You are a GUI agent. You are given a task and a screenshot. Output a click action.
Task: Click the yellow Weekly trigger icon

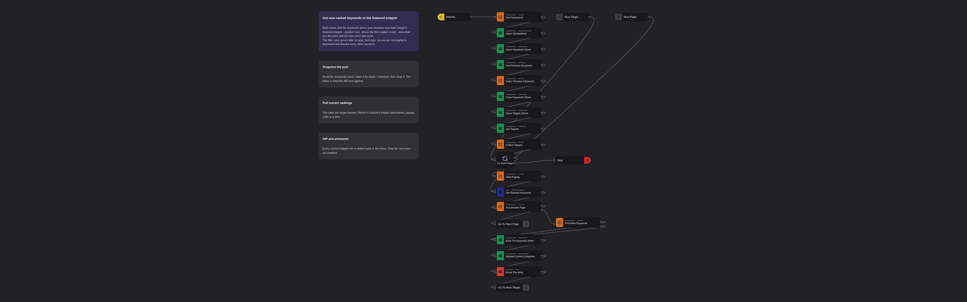coord(441,17)
